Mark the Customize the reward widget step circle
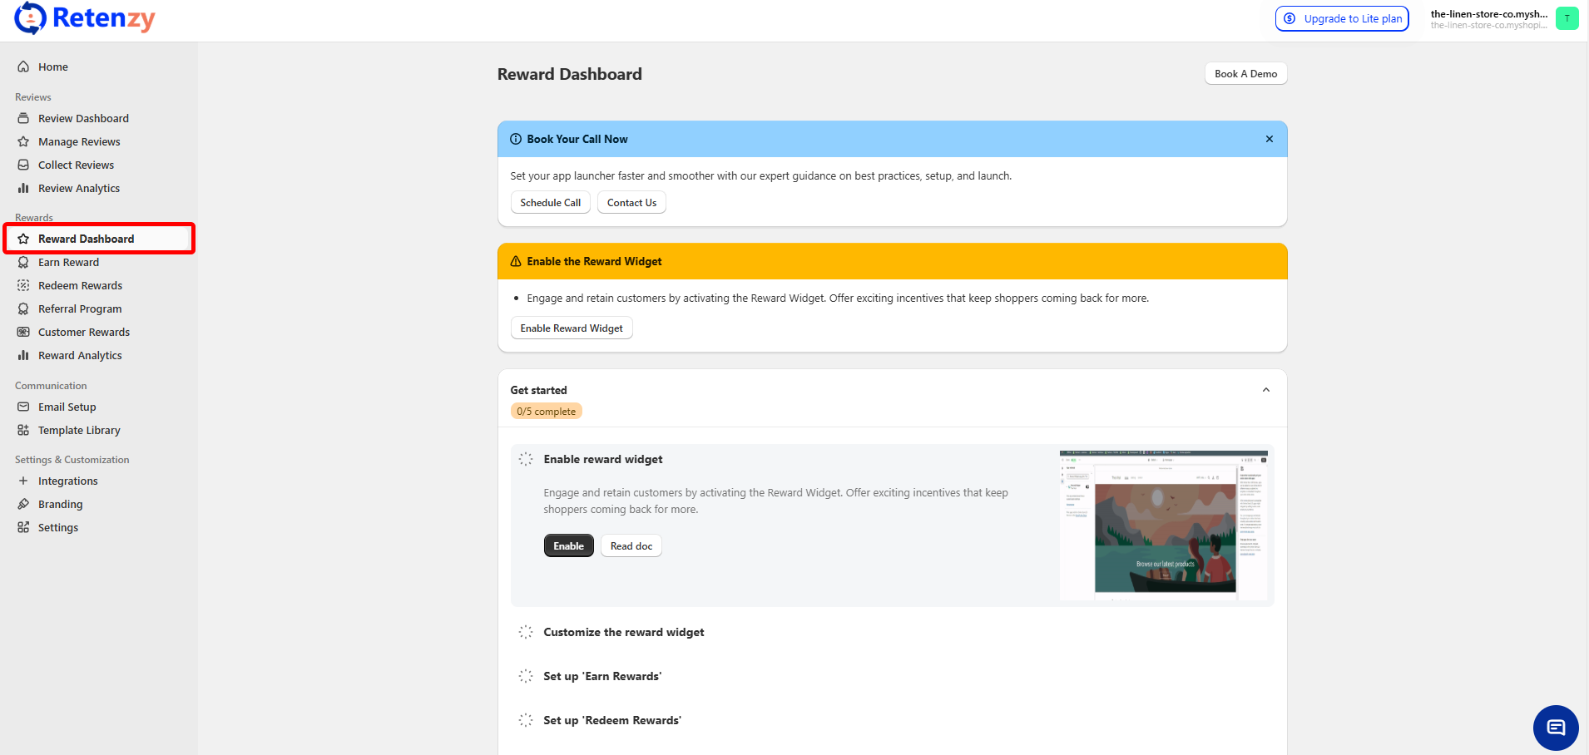 [526, 632]
